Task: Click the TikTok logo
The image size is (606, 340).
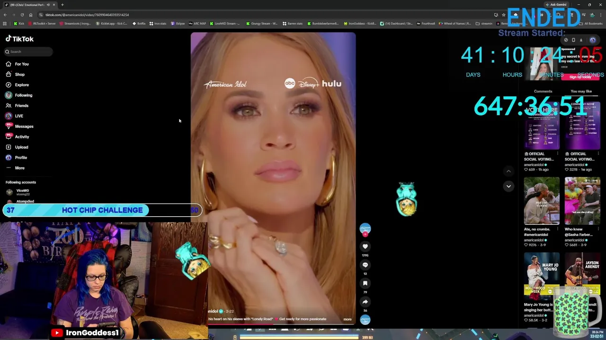Action: coord(19,39)
